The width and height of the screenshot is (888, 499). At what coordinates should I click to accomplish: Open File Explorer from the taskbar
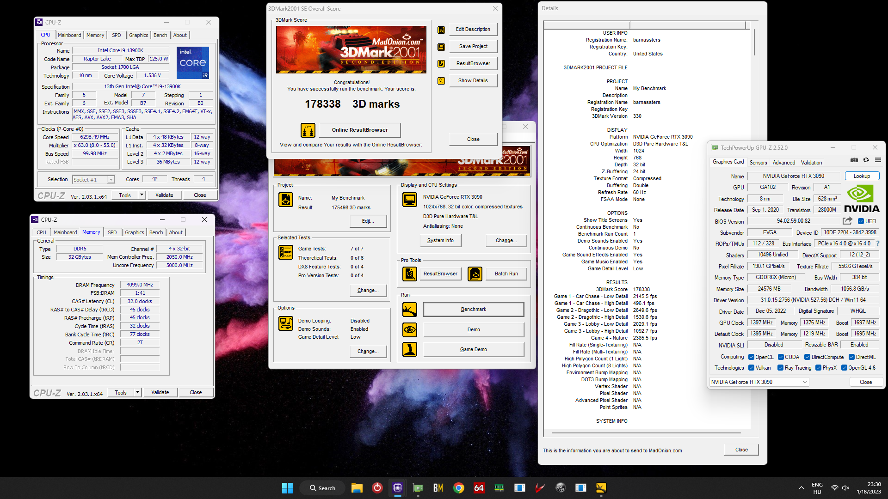pos(357,488)
